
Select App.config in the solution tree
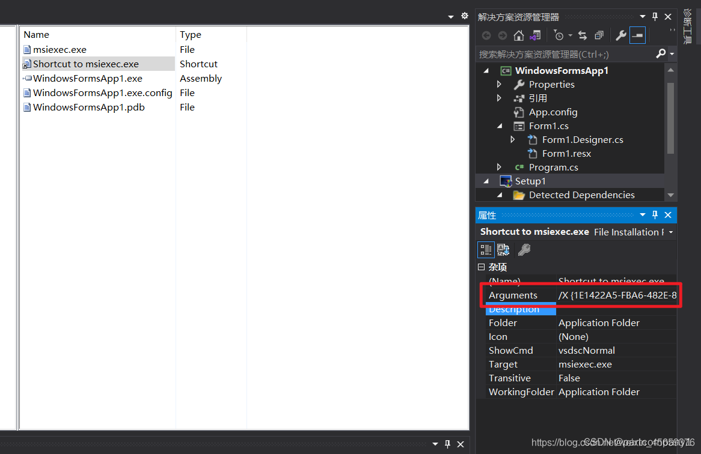pyautogui.click(x=553, y=112)
